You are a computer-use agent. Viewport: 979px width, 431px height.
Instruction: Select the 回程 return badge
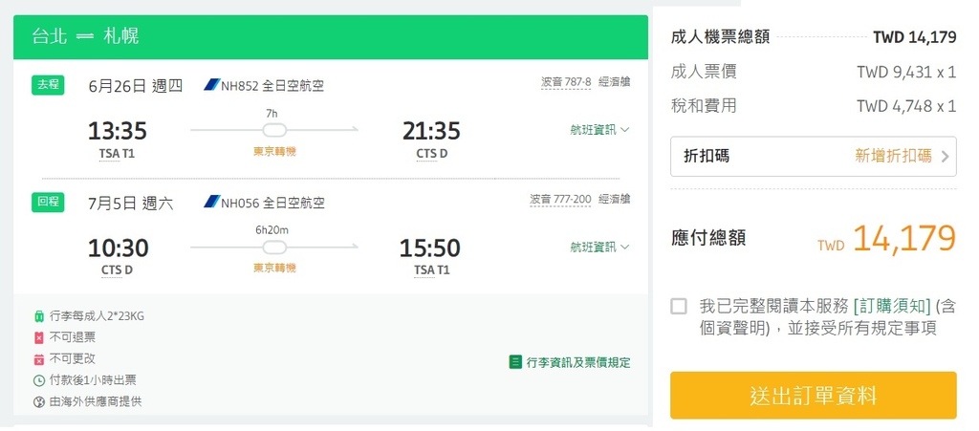click(x=48, y=203)
